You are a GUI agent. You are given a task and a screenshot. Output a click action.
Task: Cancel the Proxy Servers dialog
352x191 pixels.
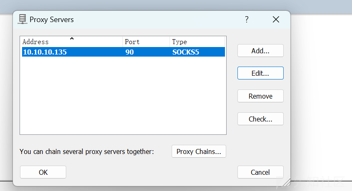260,172
